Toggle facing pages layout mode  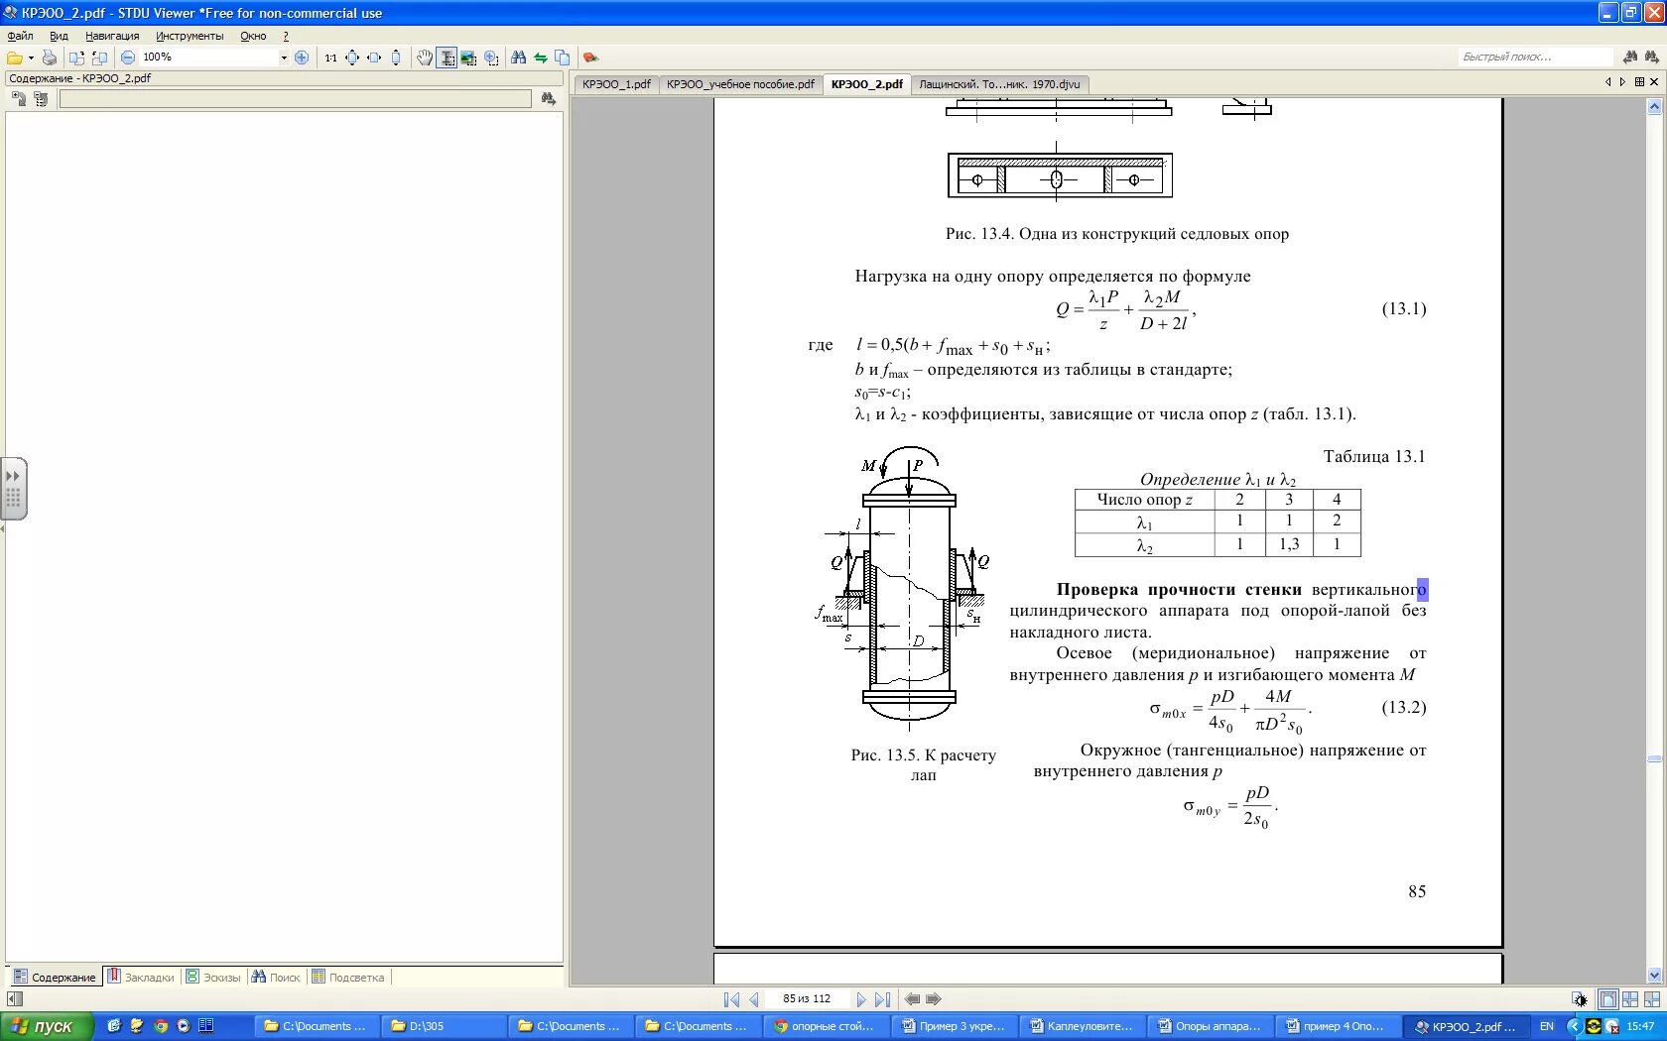coord(1630,999)
